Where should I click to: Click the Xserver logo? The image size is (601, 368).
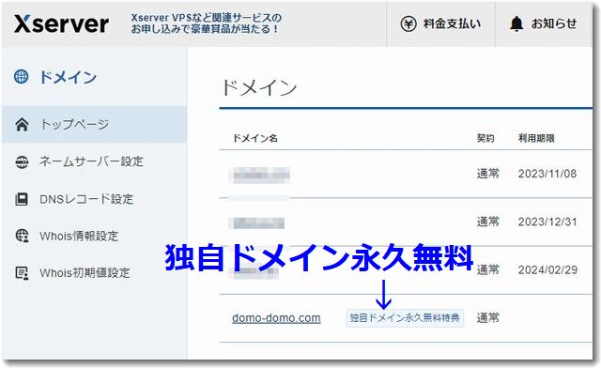tap(61, 24)
